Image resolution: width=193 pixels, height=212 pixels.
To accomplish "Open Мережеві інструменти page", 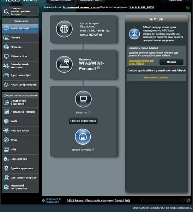I will point(20,187).
